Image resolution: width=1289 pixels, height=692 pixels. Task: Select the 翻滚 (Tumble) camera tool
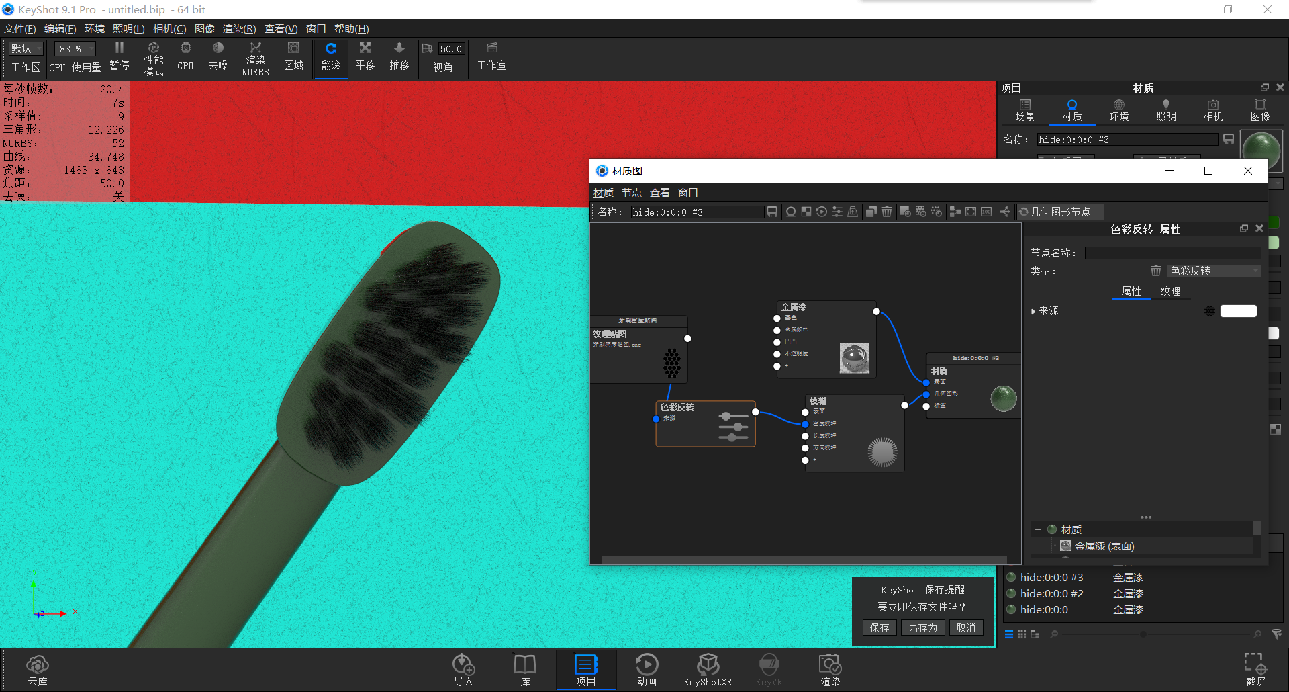(x=330, y=58)
